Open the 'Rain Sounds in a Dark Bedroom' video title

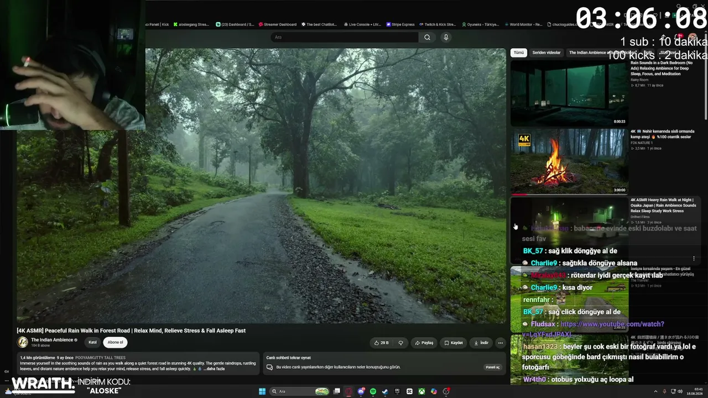coord(661,69)
